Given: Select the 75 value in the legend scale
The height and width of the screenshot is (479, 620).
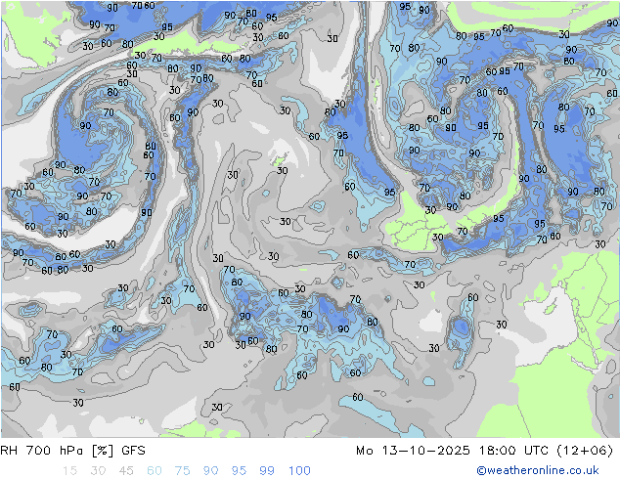Looking at the screenshot, I should point(182,471).
